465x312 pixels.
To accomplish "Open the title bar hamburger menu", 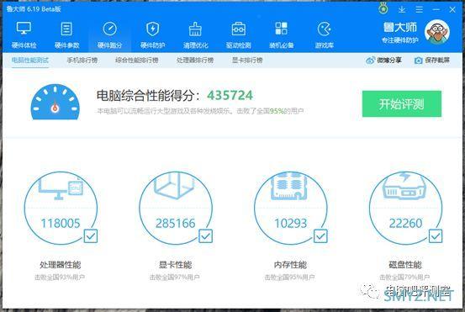I will (420, 10).
